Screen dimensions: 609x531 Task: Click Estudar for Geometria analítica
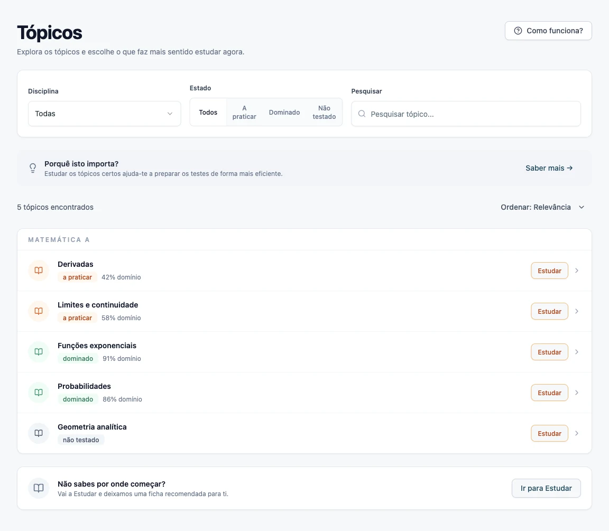point(550,433)
